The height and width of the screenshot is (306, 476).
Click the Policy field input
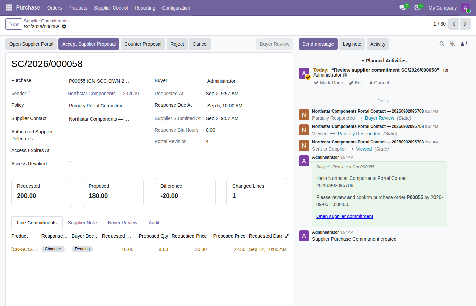click(106, 106)
